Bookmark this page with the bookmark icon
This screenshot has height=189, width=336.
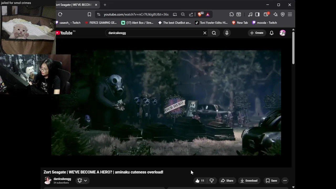tap(89, 14)
